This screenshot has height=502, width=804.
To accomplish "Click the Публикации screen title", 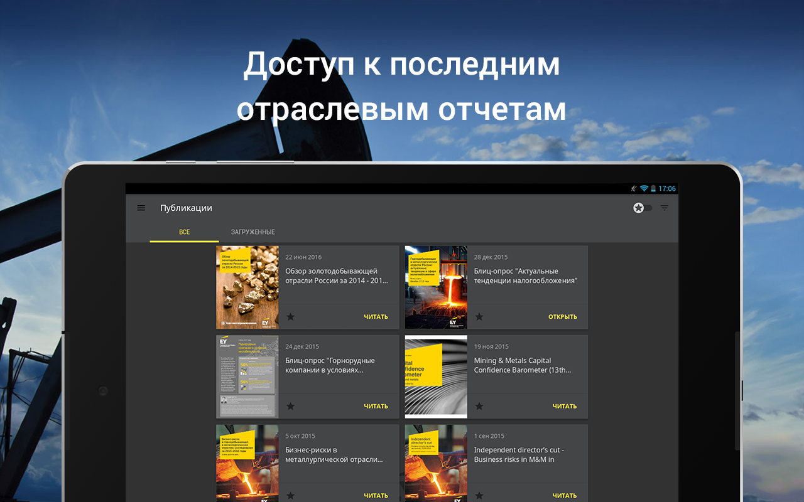I will 186,208.
